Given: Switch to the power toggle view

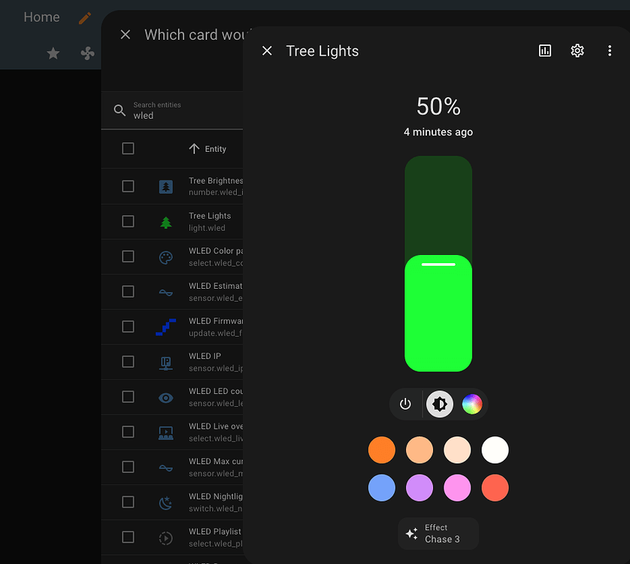Looking at the screenshot, I should pos(406,404).
